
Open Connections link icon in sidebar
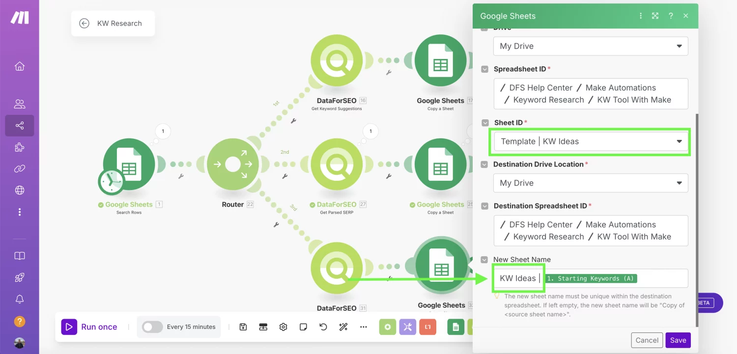(x=20, y=168)
